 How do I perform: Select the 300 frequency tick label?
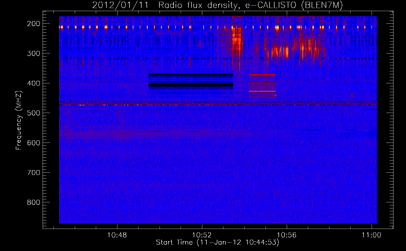click(x=33, y=53)
